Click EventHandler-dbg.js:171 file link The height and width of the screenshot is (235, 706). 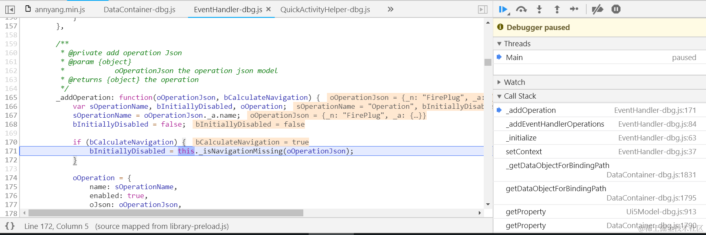655,110
